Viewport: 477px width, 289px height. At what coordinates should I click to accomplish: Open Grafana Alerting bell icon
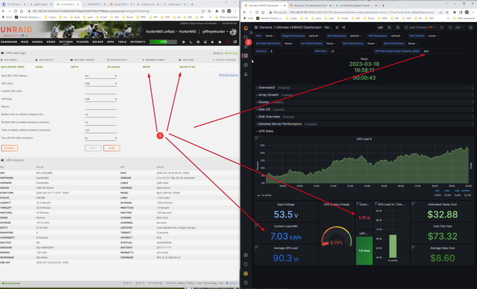point(246,74)
